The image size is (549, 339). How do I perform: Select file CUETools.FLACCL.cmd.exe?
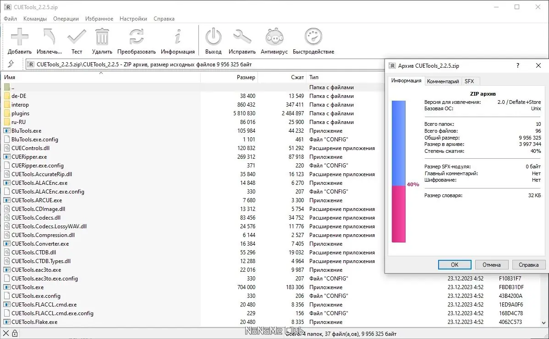pyautogui.click(x=44, y=304)
